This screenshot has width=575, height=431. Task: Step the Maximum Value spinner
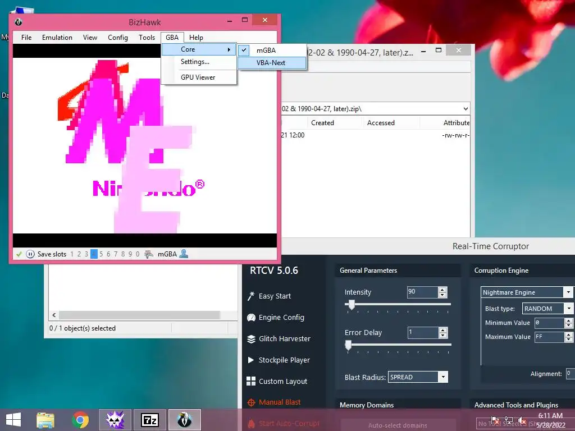[568, 337]
